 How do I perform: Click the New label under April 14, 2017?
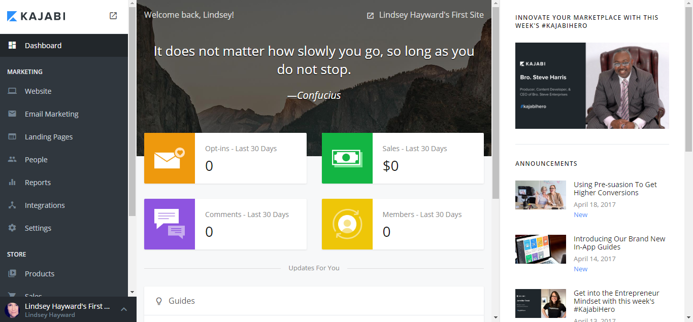click(580, 269)
